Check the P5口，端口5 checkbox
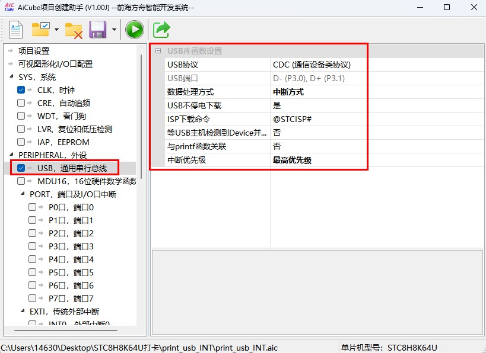 [32, 272]
